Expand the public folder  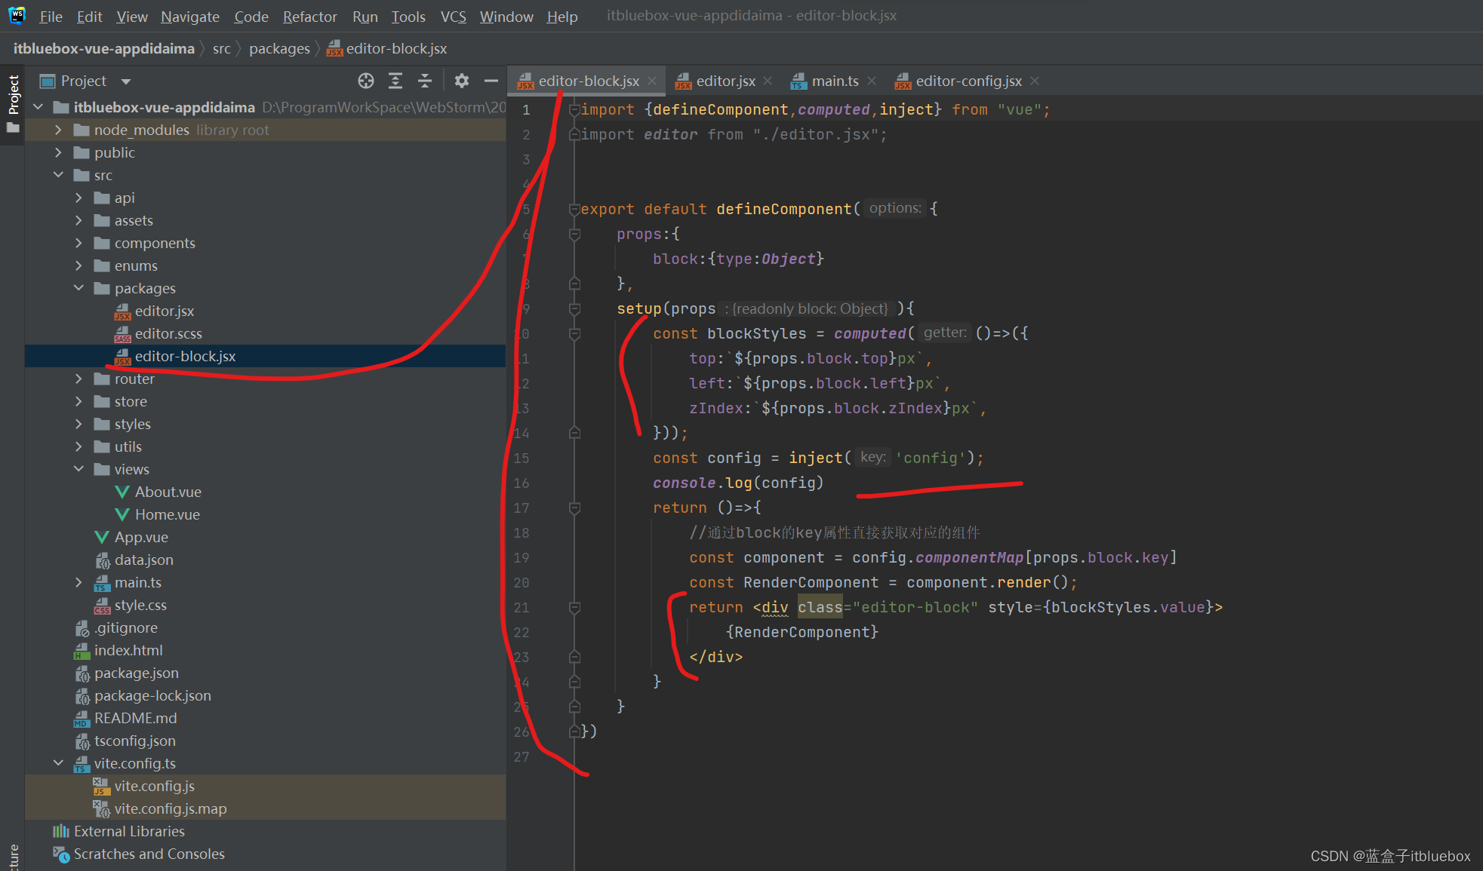(x=59, y=152)
